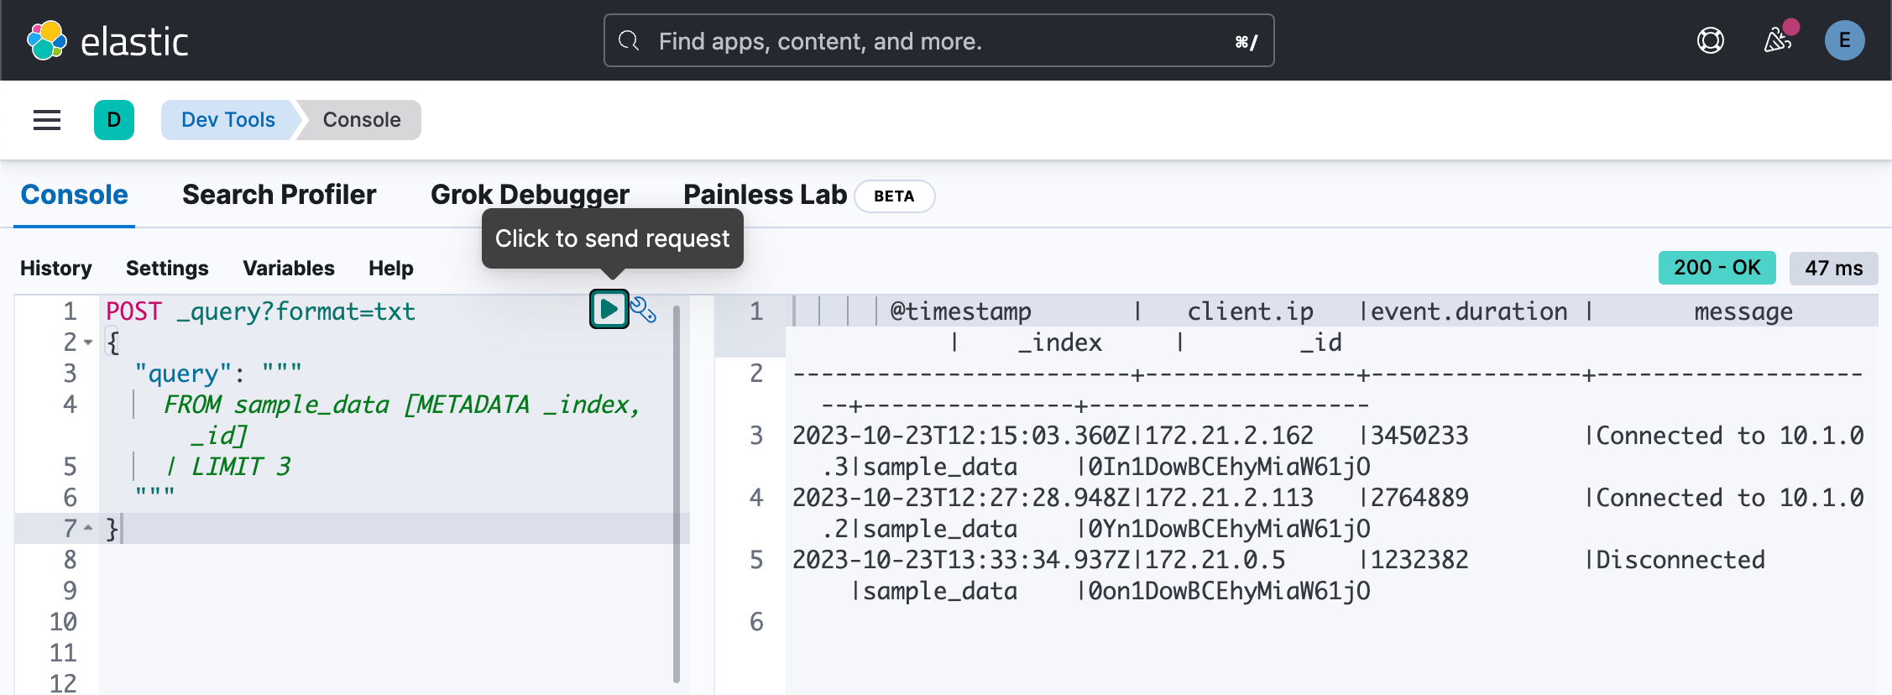1892x695 pixels.
Task: Click the 0on1DowBCEhyMiaW61jO id value
Action: 1230,591
